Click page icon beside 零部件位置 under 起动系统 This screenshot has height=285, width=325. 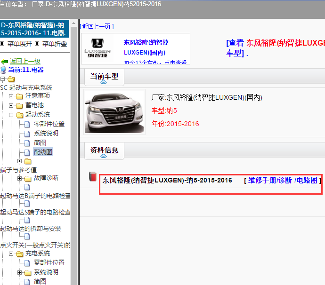(27, 124)
